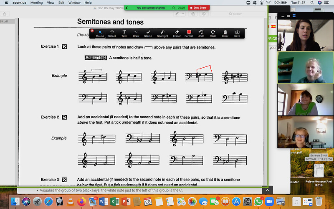Screen dimensions: 334x209
Task: Open the Window menu in menu bar
Action: click(74, 3)
